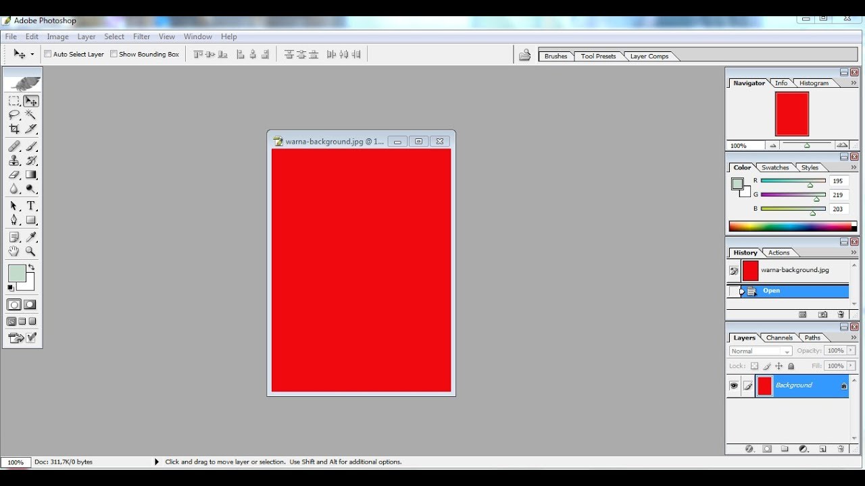
Task: Open the Layers panel flyout menu
Action: (854, 337)
